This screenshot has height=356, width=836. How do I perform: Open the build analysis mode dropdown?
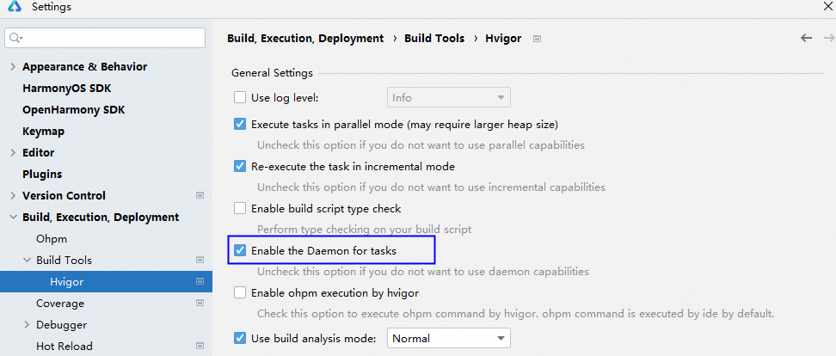[x=449, y=339]
